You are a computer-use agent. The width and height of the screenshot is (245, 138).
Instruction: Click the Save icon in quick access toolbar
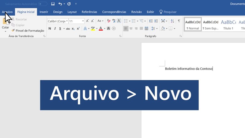(53, 4)
